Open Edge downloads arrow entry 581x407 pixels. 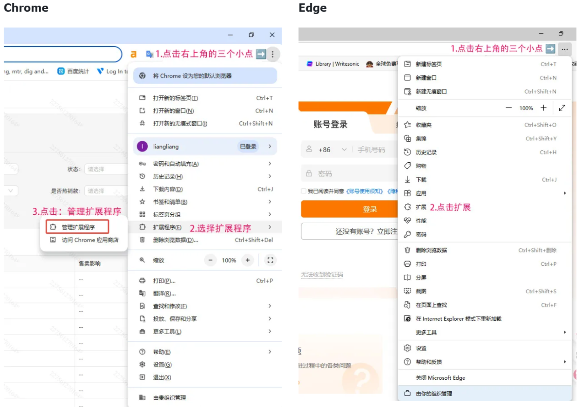click(x=485, y=180)
